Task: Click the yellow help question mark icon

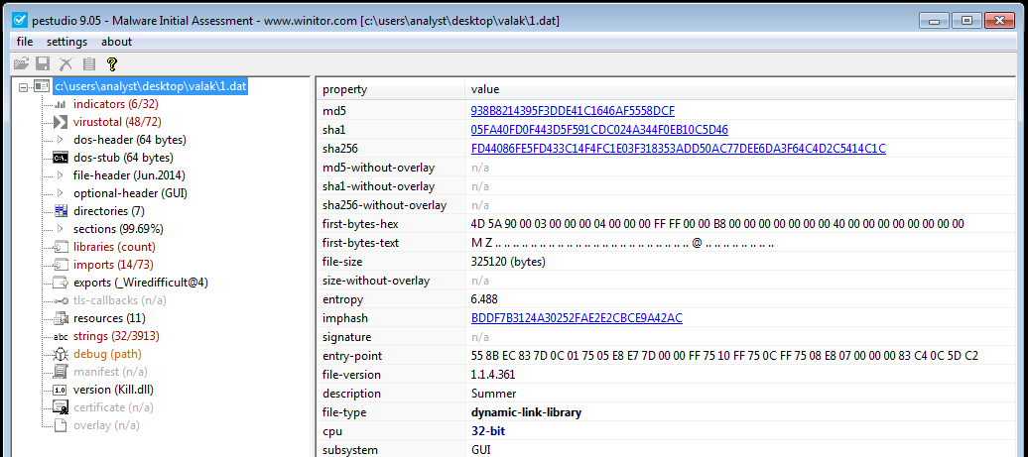Action: click(x=112, y=64)
